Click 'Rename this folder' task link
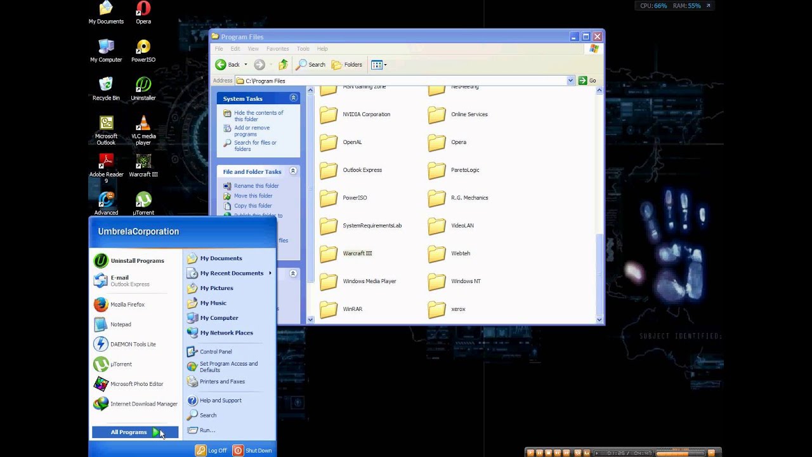This screenshot has height=457, width=812. click(x=256, y=186)
